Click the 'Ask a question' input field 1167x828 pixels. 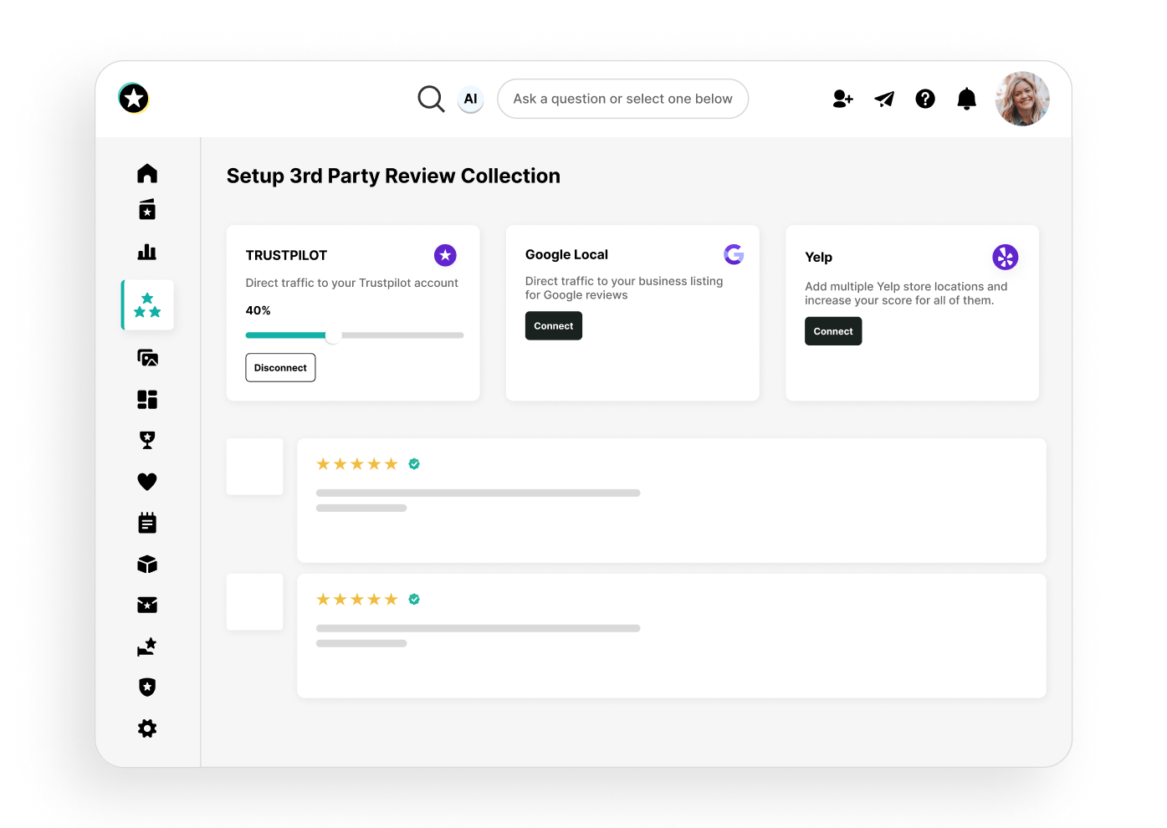point(622,99)
